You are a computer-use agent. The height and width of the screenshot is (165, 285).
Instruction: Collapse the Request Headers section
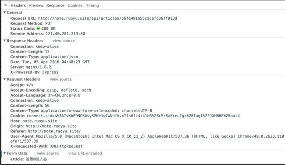click(x=5, y=79)
